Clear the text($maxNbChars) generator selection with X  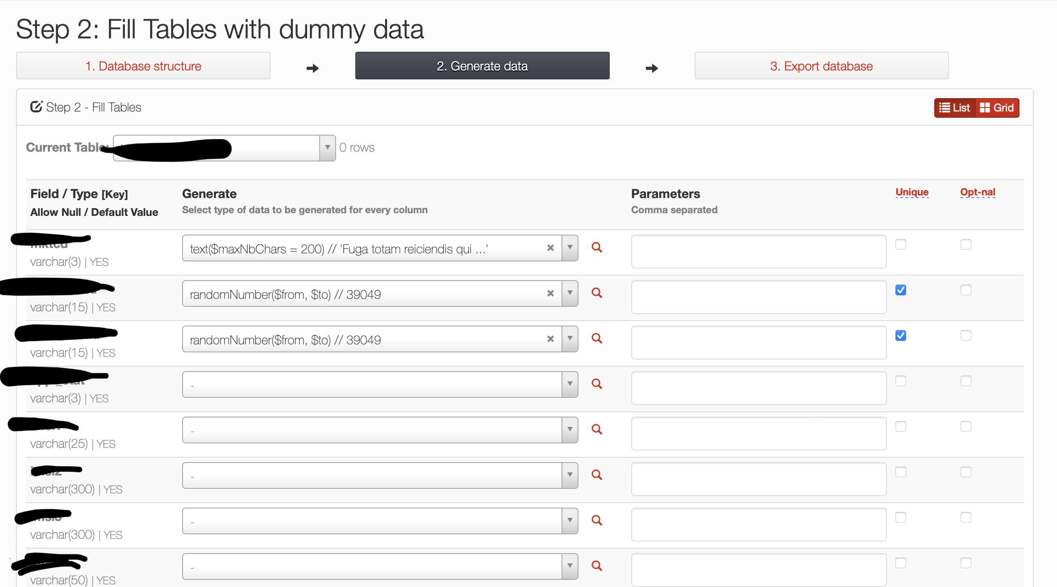click(x=550, y=248)
